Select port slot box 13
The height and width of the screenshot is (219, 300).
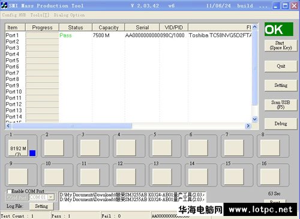(162, 176)
